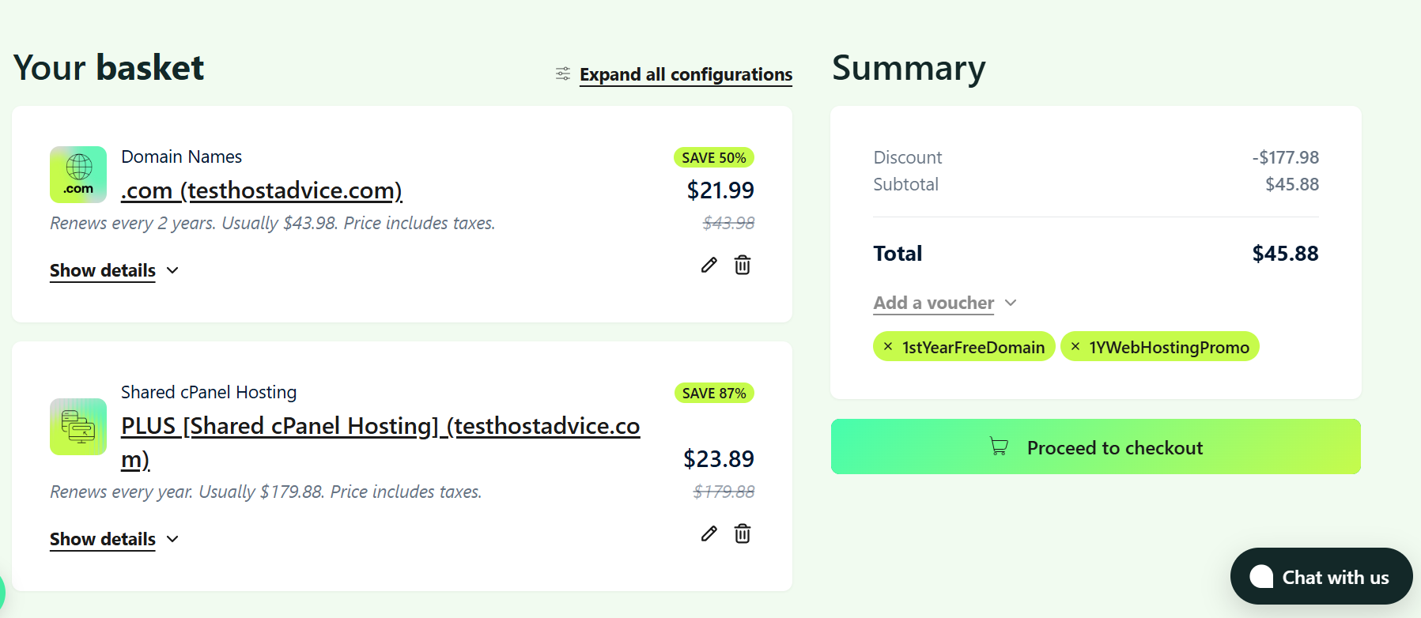Image resolution: width=1421 pixels, height=618 pixels.
Task: Click the shopping cart icon on checkout
Action: 999,447
